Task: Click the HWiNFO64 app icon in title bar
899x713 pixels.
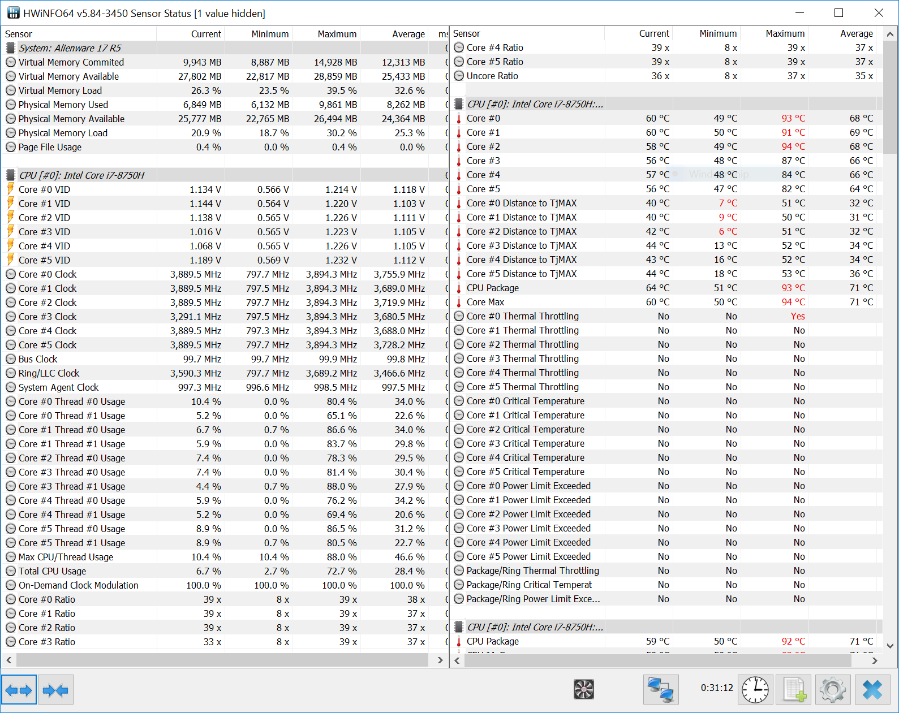Action: [x=13, y=13]
